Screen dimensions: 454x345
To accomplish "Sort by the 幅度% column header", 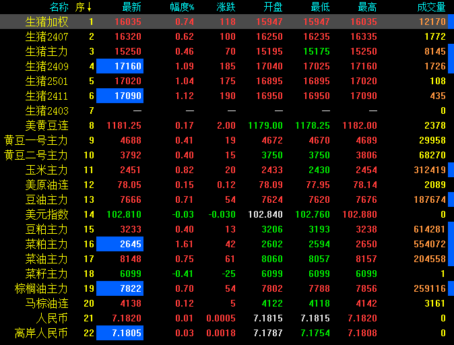I will 182,7.
